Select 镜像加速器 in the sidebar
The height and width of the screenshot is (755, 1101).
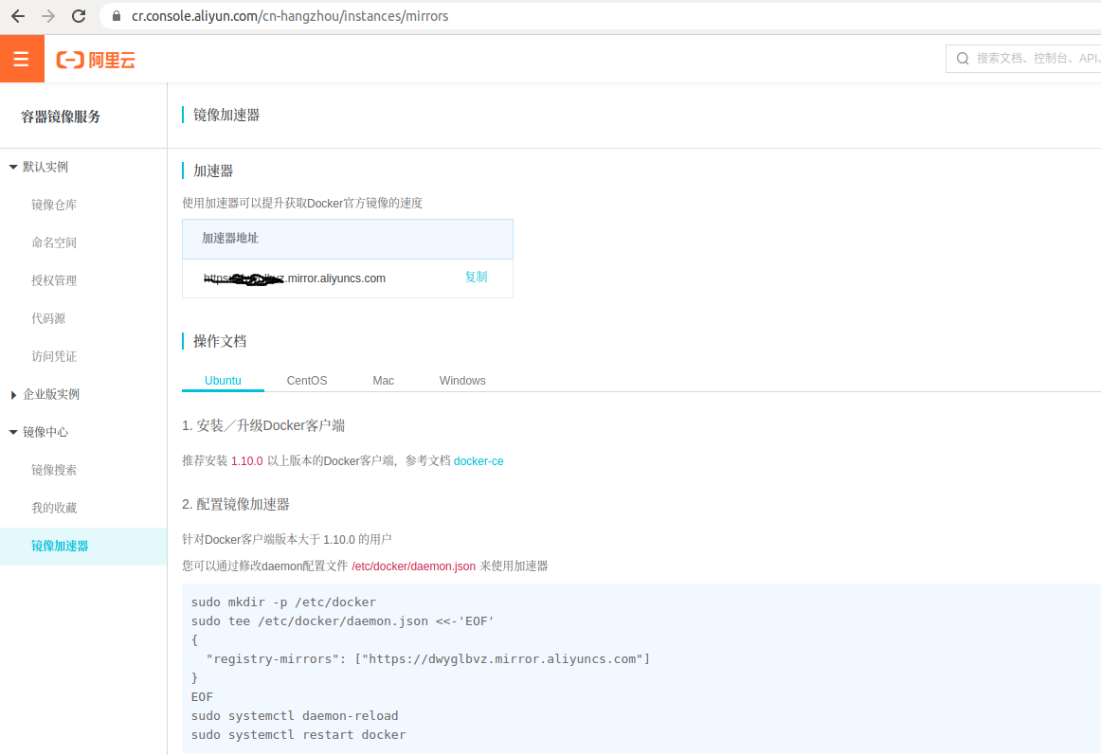82,547
